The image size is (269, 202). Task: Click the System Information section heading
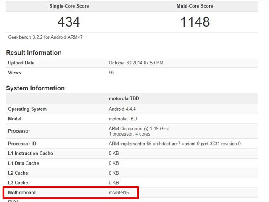(35, 88)
